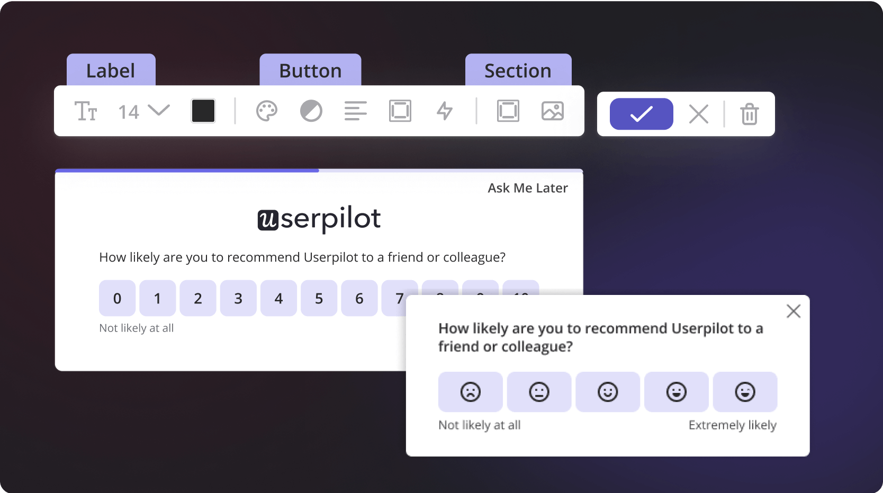883x493 pixels.
Task: Click the text typography icon
Action: click(x=86, y=111)
